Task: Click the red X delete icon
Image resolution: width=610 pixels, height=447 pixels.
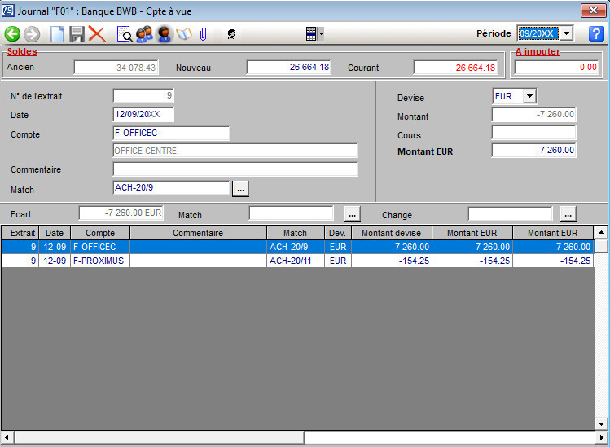Action: [97, 33]
